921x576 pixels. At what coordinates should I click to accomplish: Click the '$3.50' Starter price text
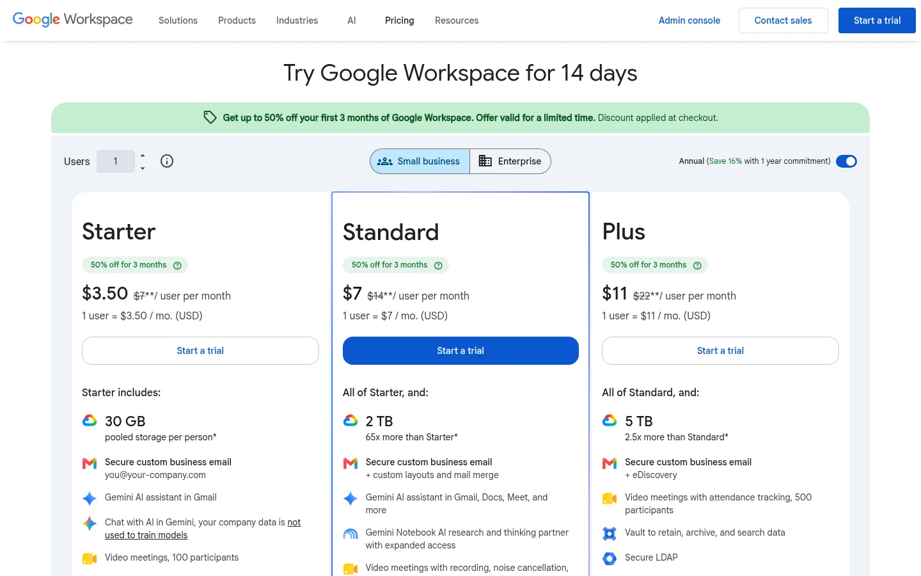[x=105, y=293]
